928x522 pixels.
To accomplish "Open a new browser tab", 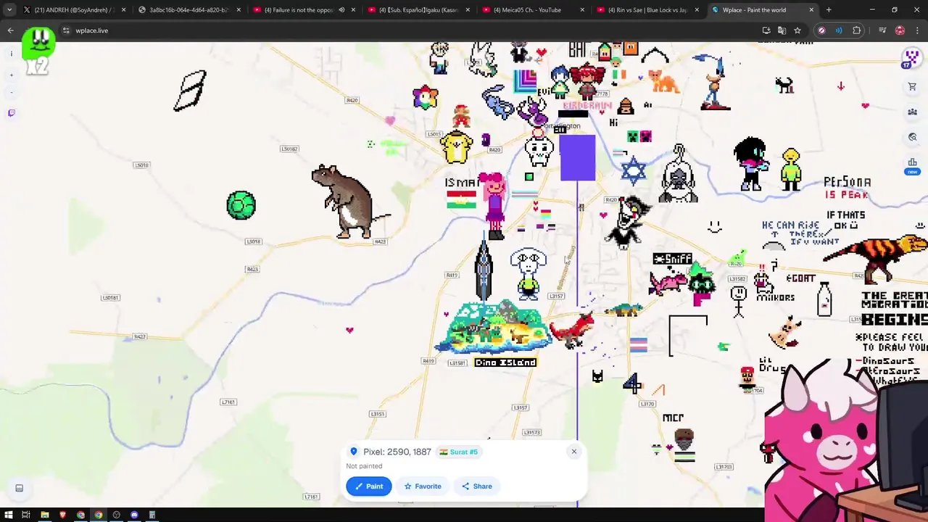I will click(x=829, y=10).
